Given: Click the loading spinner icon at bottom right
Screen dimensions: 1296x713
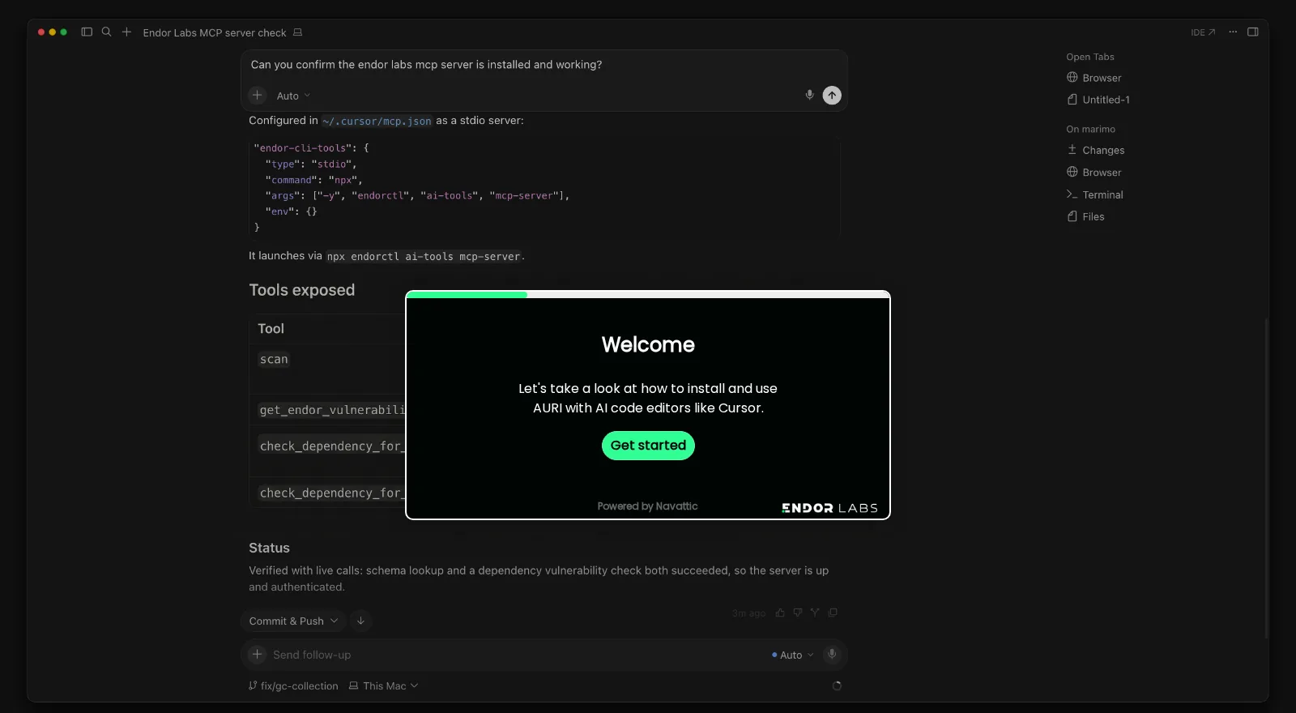Looking at the screenshot, I should pos(837,686).
